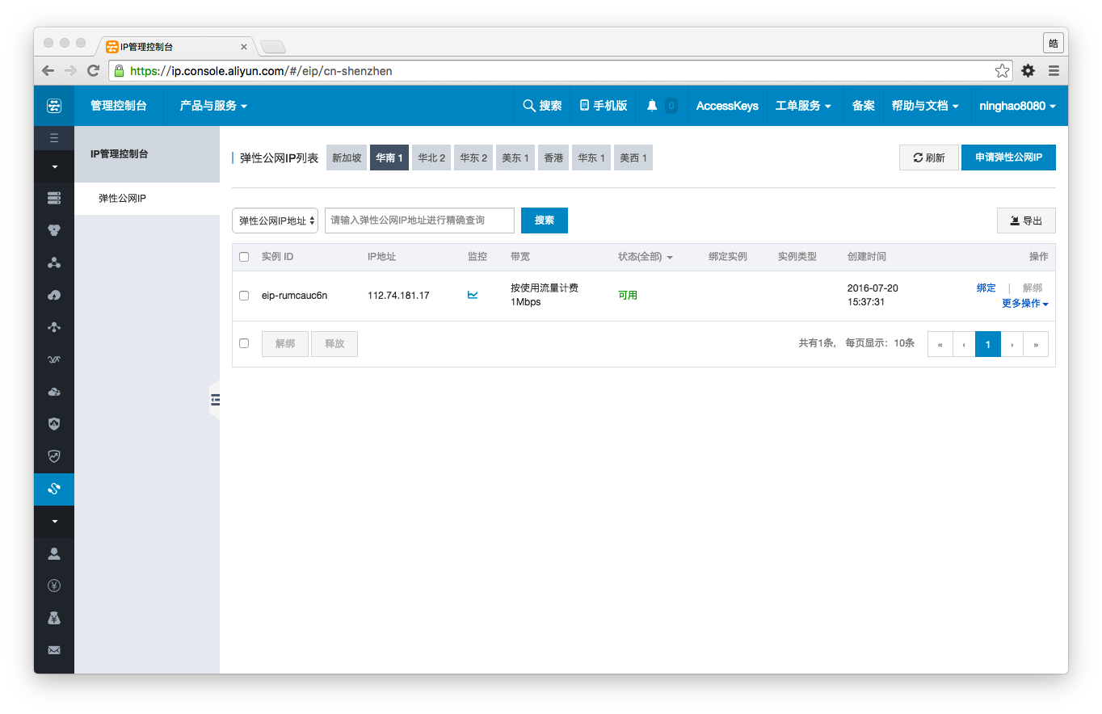1102x714 pixels.
Task: Toggle the select-all checkbox in table header
Action: pyautogui.click(x=244, y=257)
